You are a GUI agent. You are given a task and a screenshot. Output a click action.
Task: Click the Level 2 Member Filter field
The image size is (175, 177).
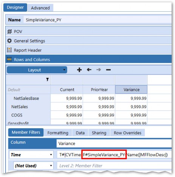point(114,166)
